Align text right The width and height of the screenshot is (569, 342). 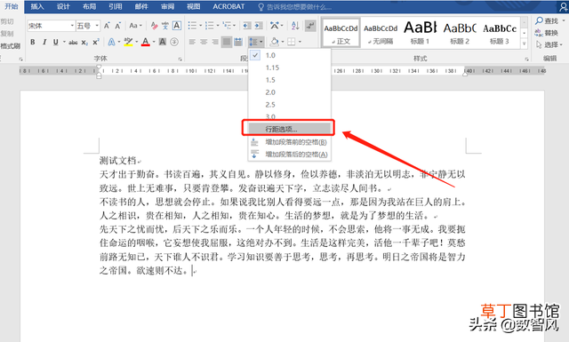coord(215,42)
